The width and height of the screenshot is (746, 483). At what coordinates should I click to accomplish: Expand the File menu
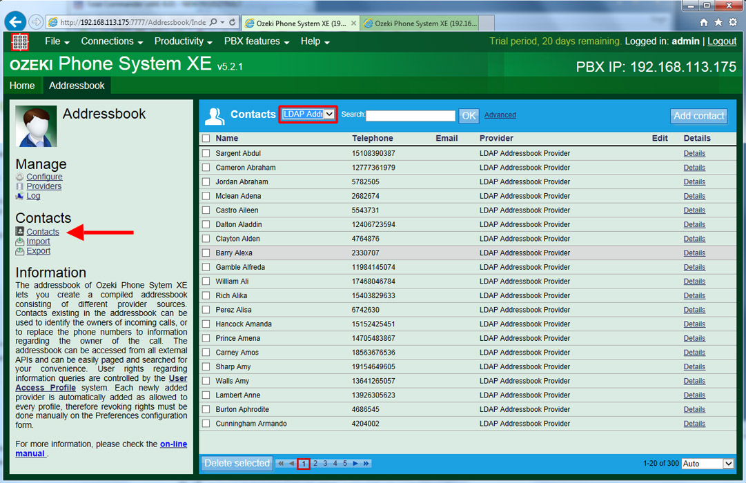pyautogui.click(x=57, y=41)
